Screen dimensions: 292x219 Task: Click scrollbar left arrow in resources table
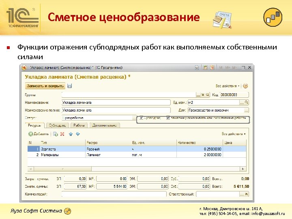(x=30, y=169)
